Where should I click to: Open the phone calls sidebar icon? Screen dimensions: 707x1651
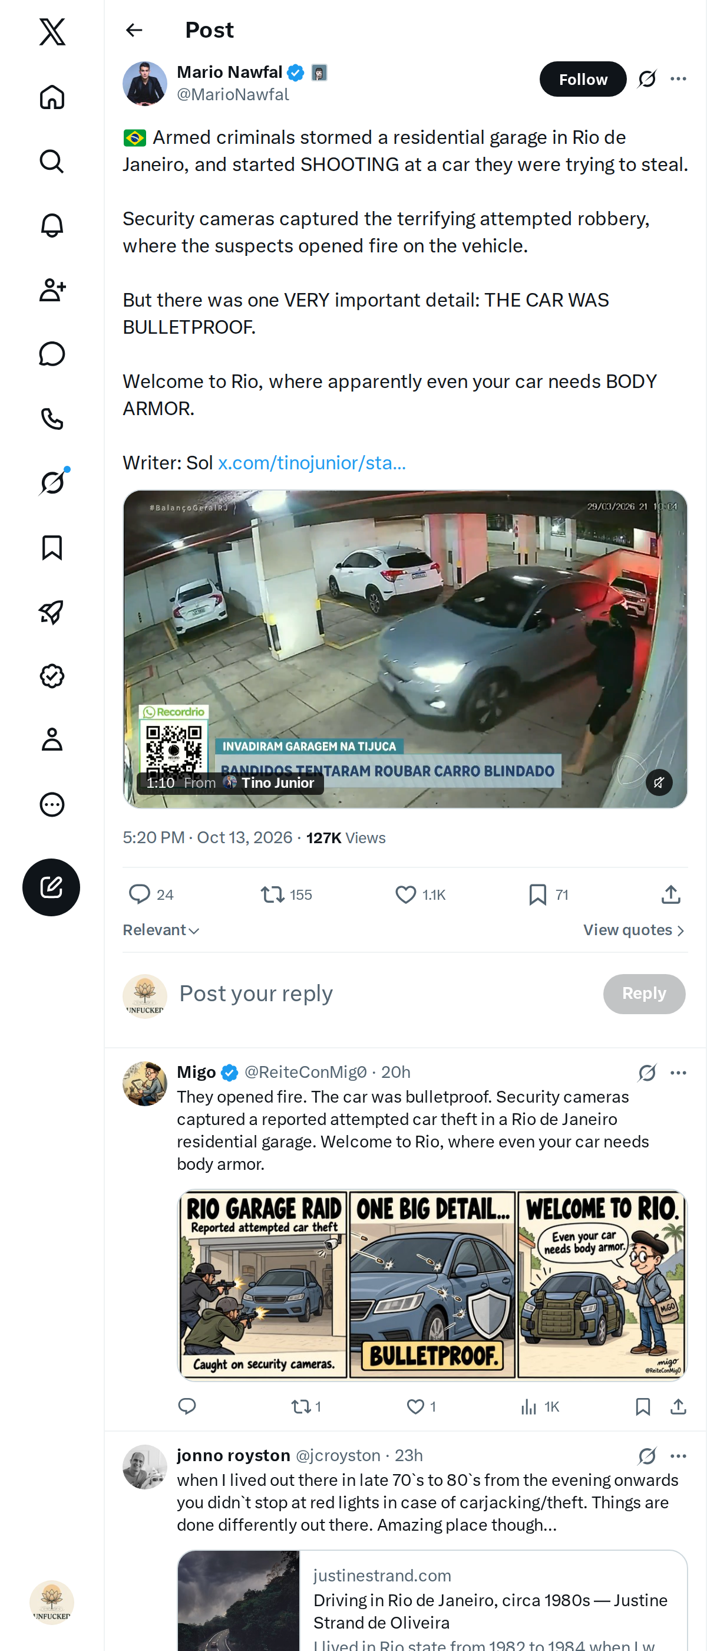pyautogui.click(x=52, y=419)
